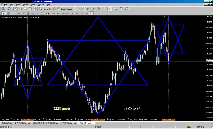This screenshot has height=129, width=213.
Task: Click the Expert Advisors button
Action: click(x=65, y=9)
